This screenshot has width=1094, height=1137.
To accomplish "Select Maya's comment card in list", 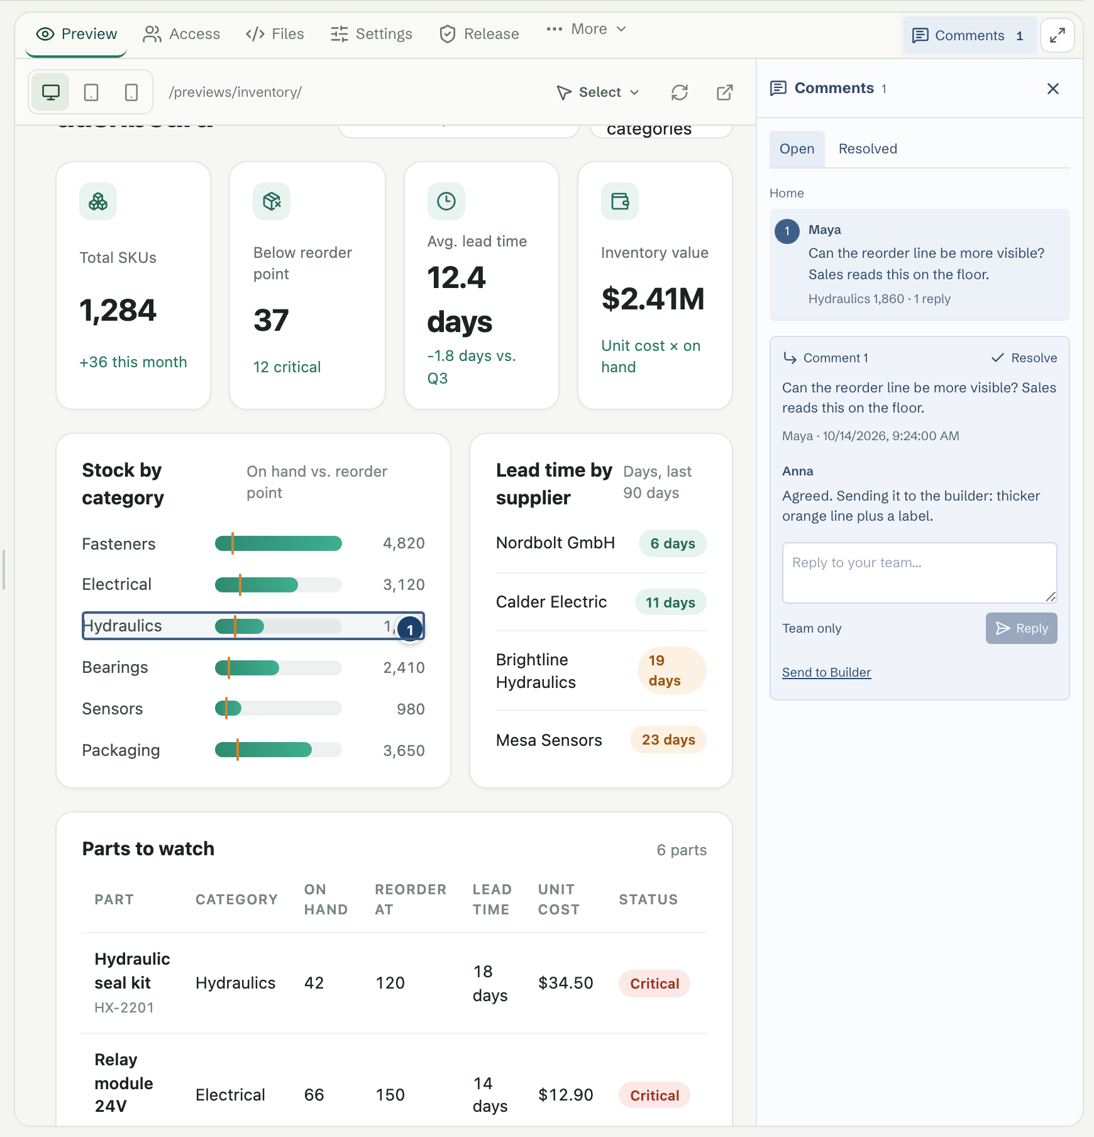I will click(x=919, y=265).
